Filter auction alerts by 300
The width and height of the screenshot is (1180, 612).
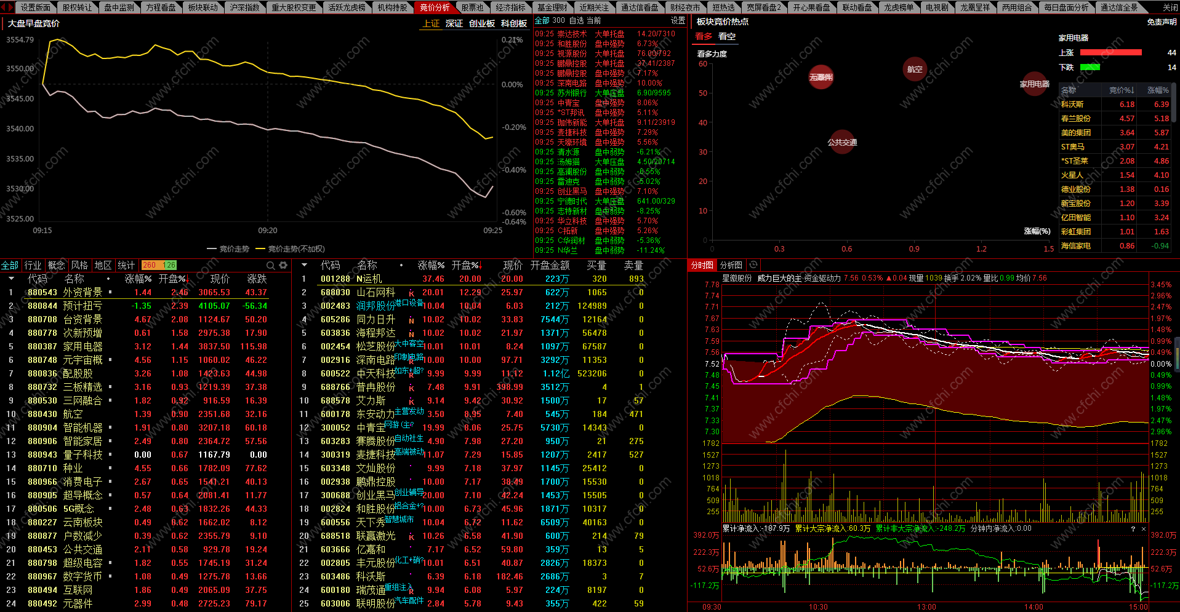point(559,20)
